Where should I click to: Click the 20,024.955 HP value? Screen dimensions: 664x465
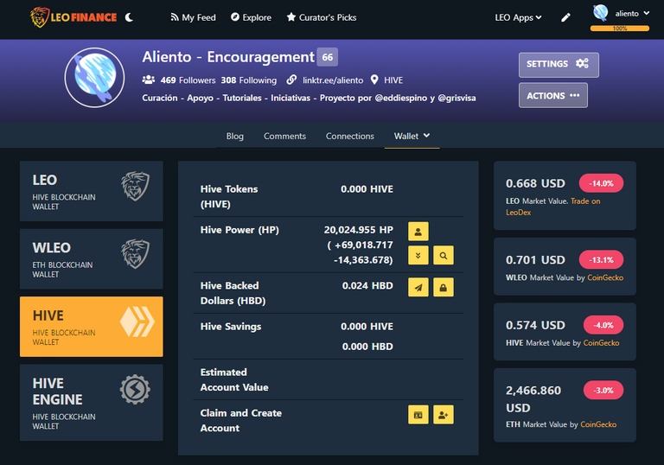(x=358, y=230)
